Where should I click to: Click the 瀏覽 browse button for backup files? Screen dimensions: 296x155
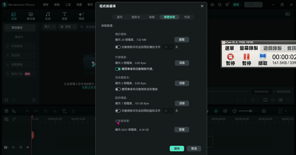point(182,40)
